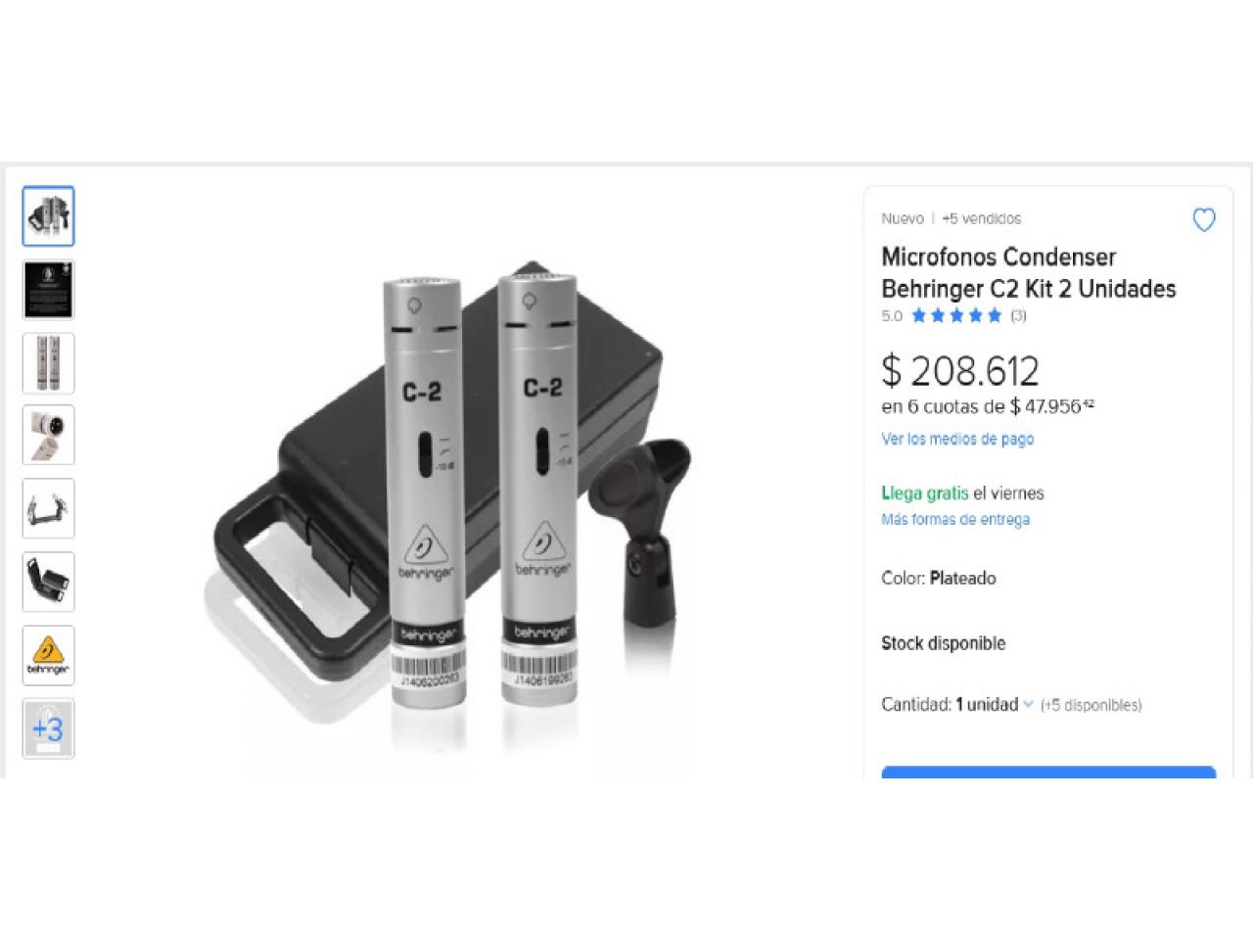This screenshot has width=1253, height=940.
Task: View the Behringer logo thumbnail
Action: tap(48, 655)
